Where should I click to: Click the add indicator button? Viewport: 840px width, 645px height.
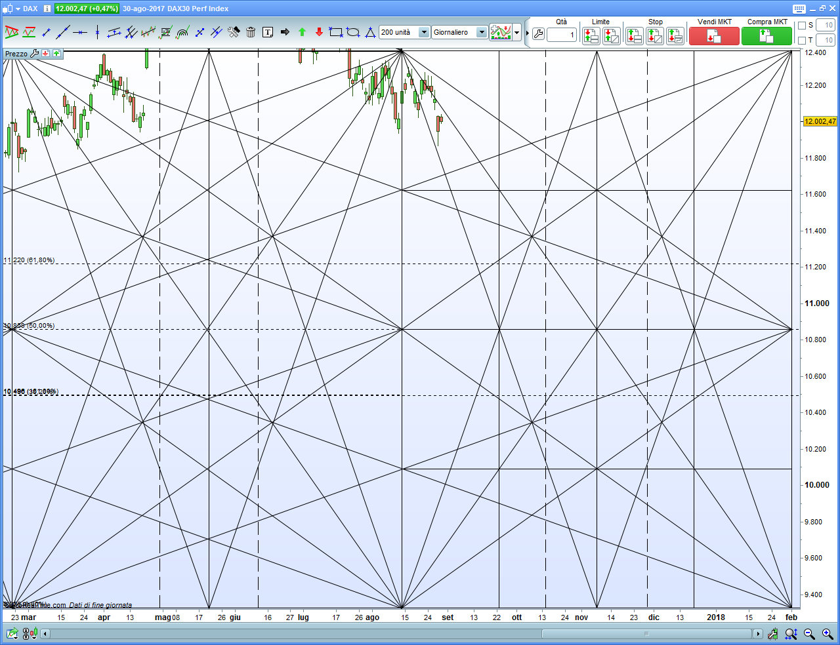(501, 32)
